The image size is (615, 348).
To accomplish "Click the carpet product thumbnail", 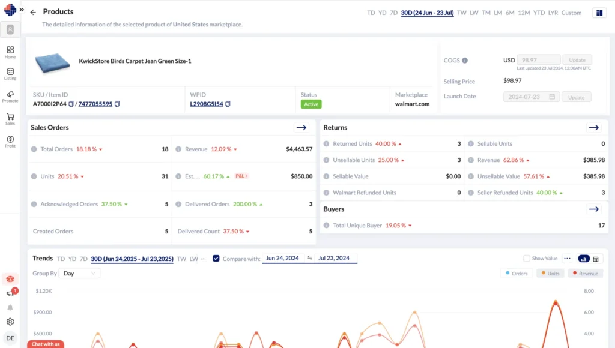I will [52, 63].
